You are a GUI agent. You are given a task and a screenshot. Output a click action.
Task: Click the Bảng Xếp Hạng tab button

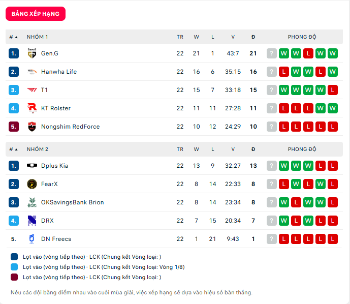36,14
